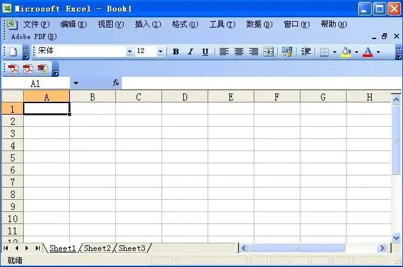Image resolution: width=403 pixels, height=267 pixels.
Task: Open font color dropdown arrow
Action: tap(378, 52)
